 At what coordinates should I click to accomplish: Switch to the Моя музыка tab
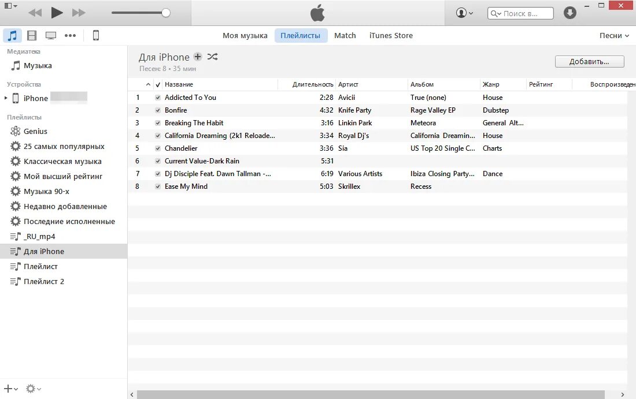(245, 36)
